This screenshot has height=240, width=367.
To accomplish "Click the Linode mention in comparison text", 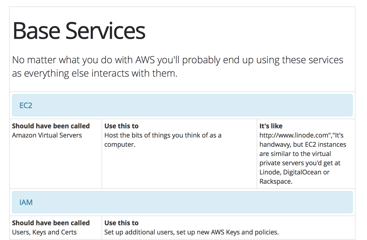I will pyautogui.click(x=269, y=172).
